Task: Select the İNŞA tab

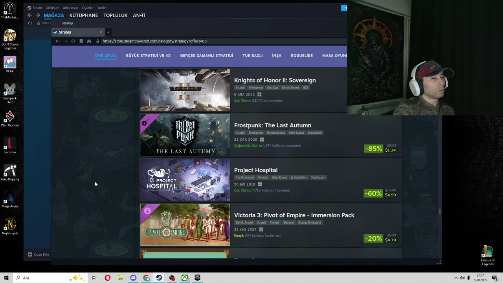Action: 277,55
